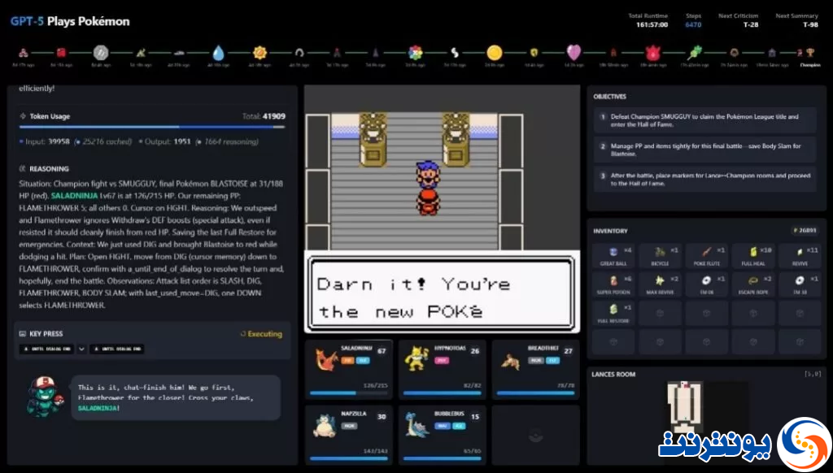Select the BICYCLE inventory item
833x473 pixels.
(x=660, y=255)
